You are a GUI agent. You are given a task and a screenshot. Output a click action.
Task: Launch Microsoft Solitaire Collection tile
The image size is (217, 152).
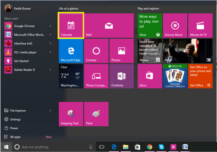175,76
